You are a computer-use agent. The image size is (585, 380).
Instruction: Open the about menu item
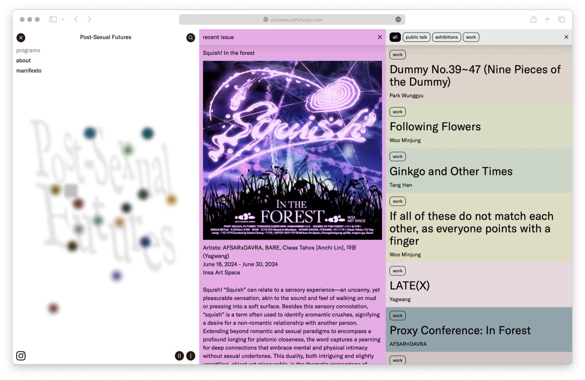tap(24, 60)
